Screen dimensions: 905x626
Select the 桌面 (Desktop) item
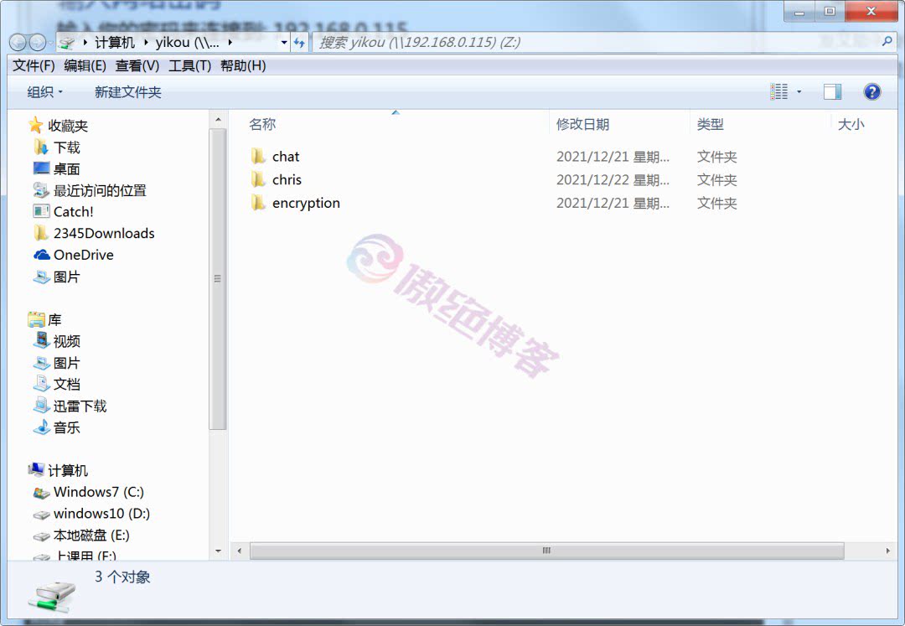(64, 168)
